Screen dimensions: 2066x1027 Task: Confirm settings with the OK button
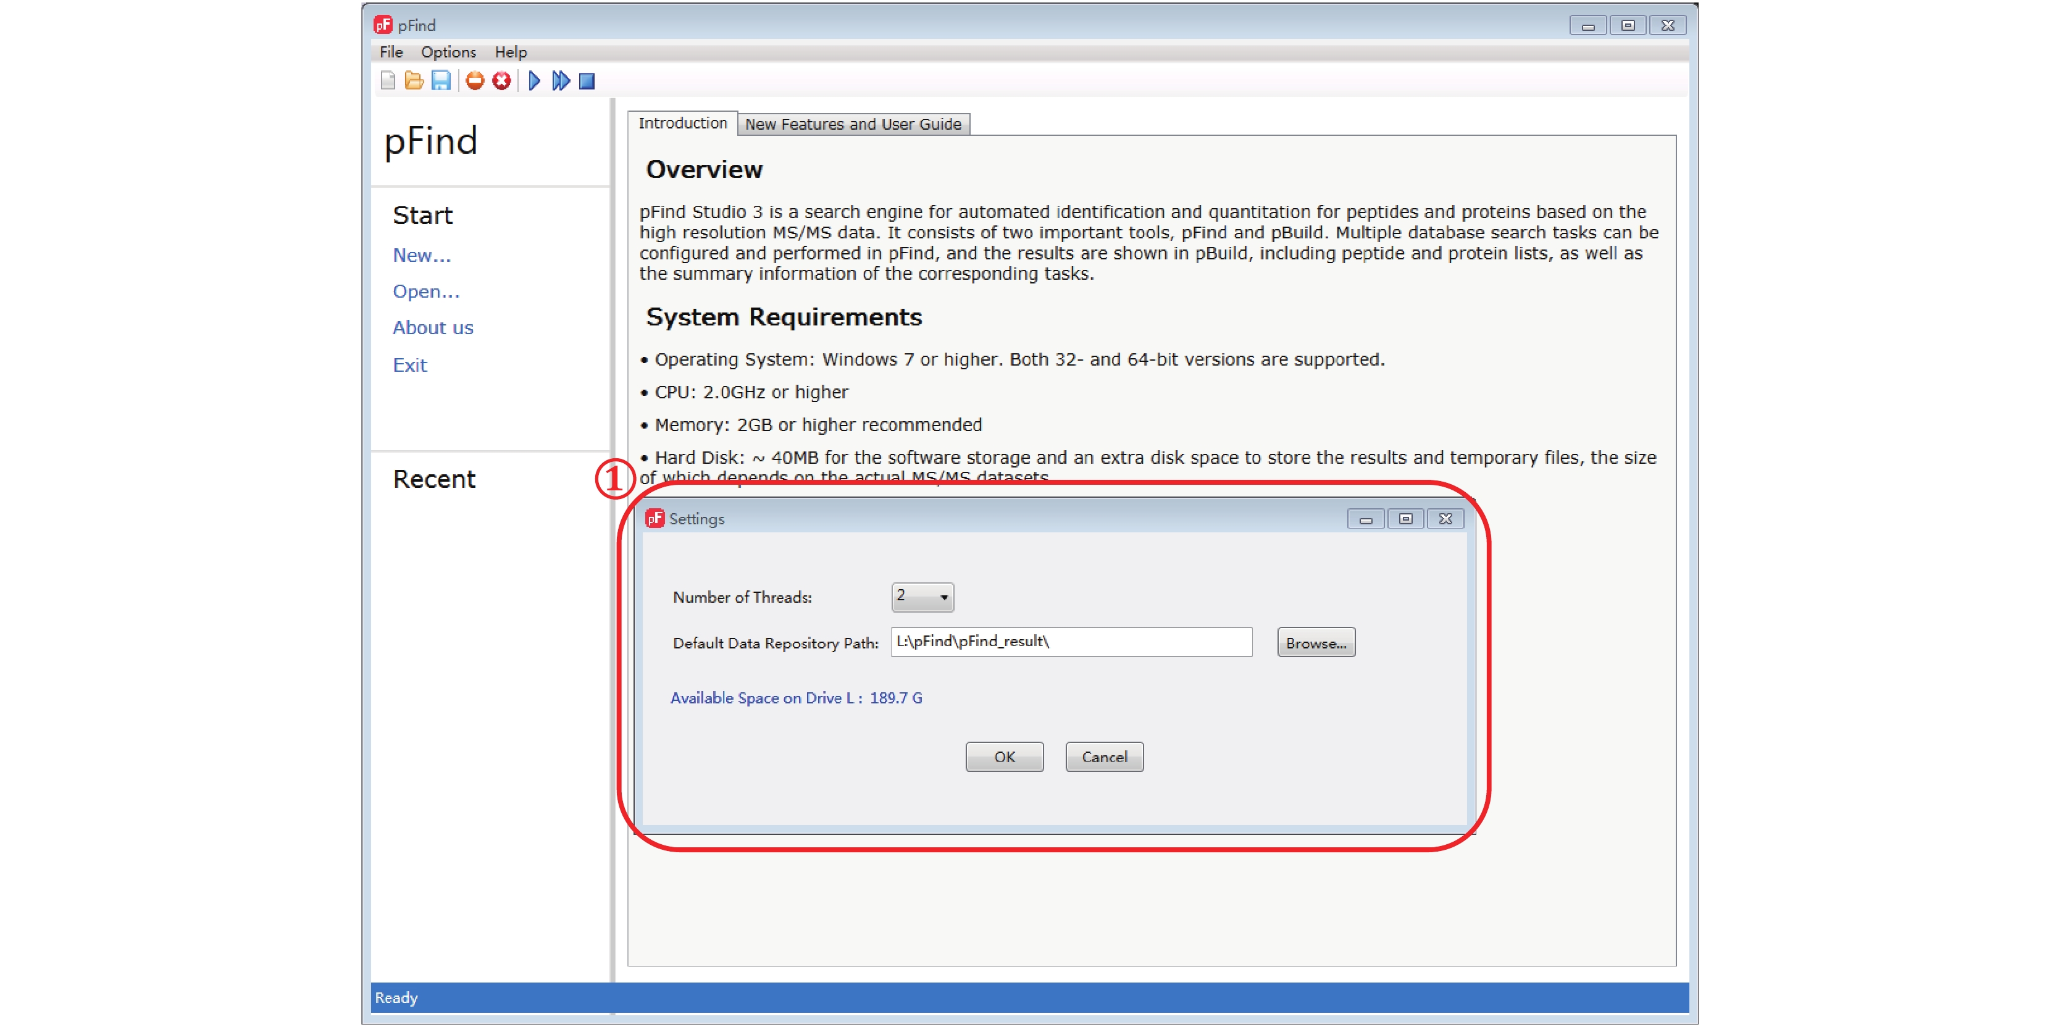[x=1004, y=757]
